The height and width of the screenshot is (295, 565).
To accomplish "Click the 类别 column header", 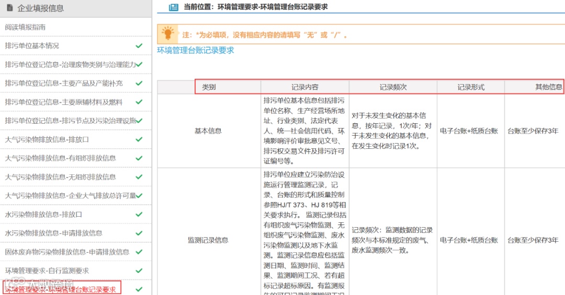I will [209, 87].
